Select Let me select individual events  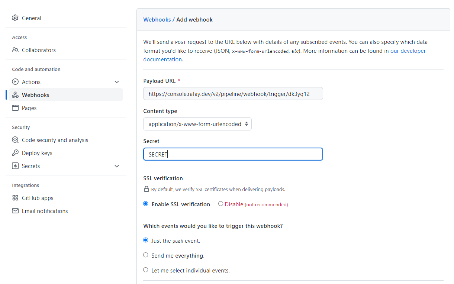146,270
